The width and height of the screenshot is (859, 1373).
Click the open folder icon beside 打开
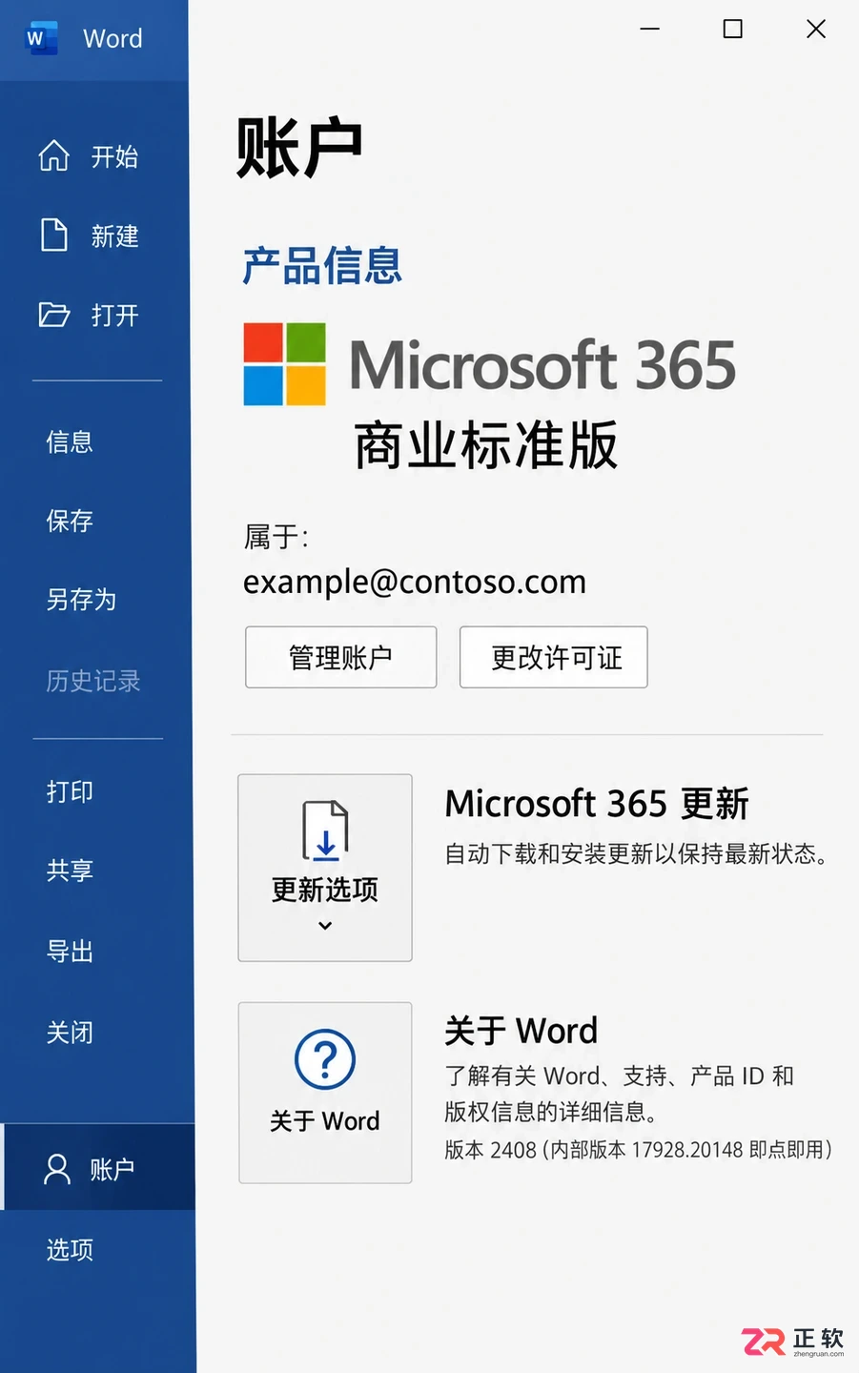point(54,315)
